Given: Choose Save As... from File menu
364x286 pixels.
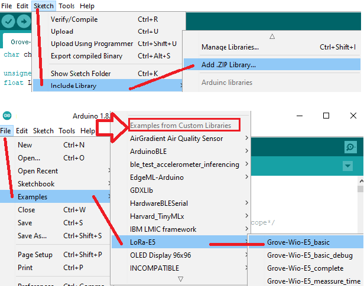Looking at the screenshot, I should (x=55, y=236).
